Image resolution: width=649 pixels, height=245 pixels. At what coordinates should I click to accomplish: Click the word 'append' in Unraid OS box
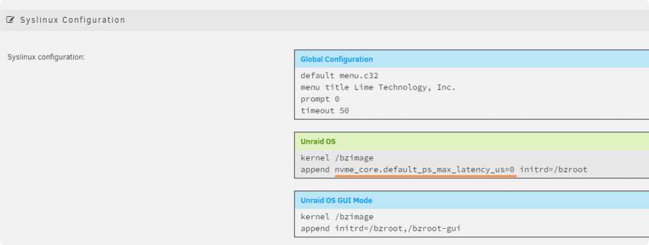click(x=315, y=169)
